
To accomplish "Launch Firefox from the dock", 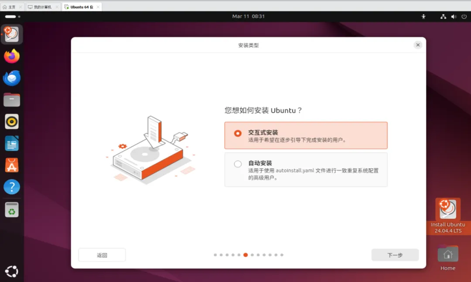I will click(12, 56).
